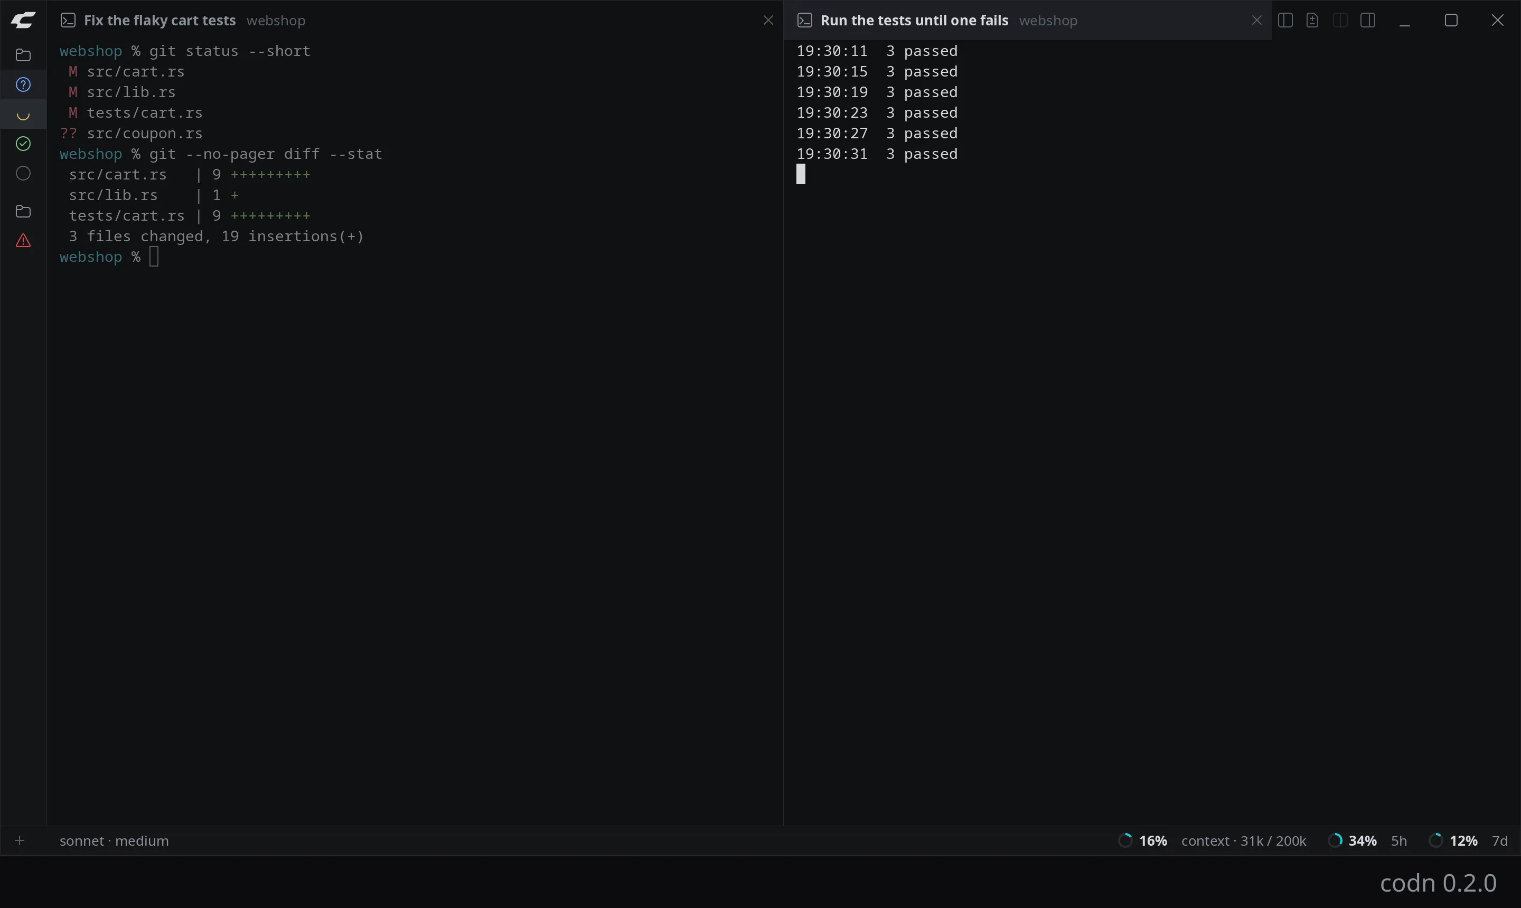Screen dimensions: 1521x908
Task: Focus the right terminal block cursor
Action: 801,174
